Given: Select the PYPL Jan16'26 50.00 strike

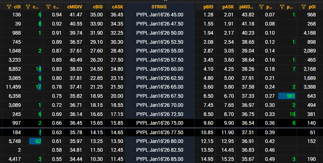Looking at the screenshot, I should point(159,33).
